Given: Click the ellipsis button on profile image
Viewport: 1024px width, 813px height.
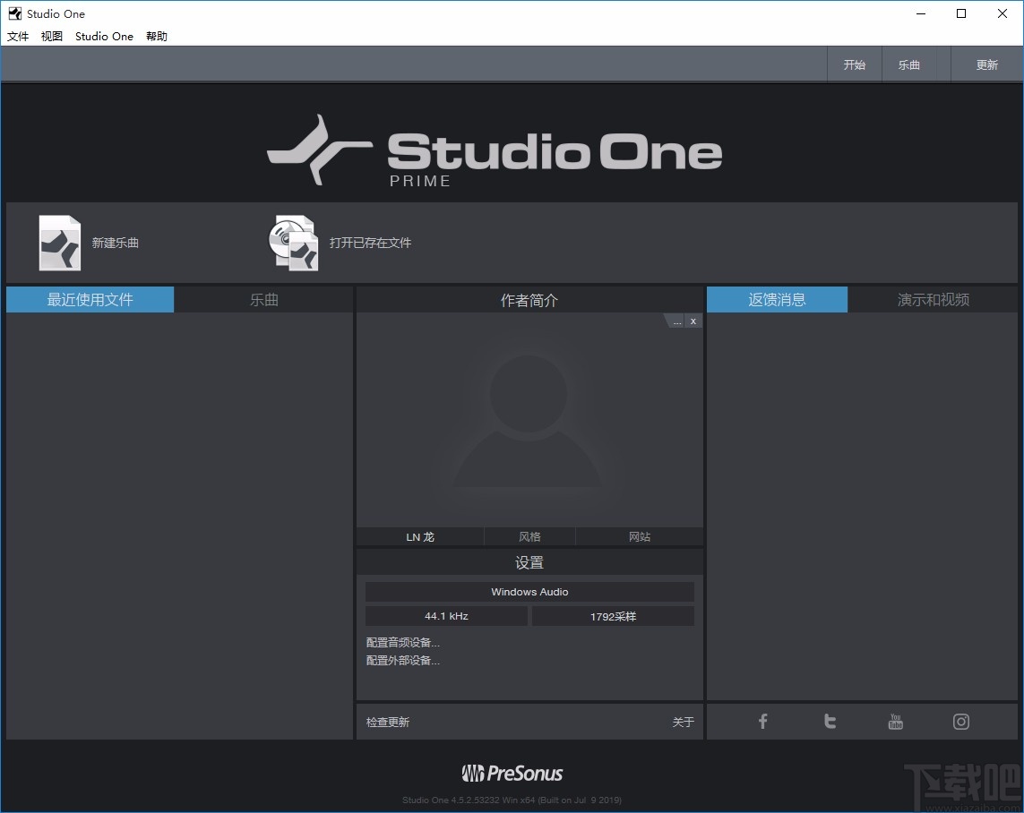Looking at the screenshot, I should click(676, 321).
